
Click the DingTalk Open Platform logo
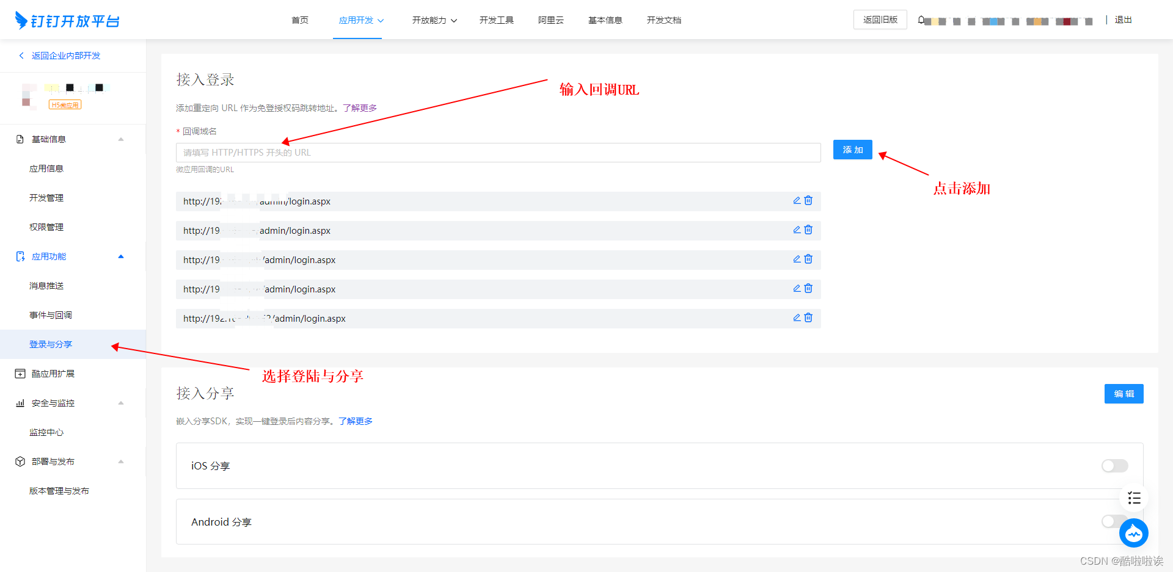(x=67, y=21)
